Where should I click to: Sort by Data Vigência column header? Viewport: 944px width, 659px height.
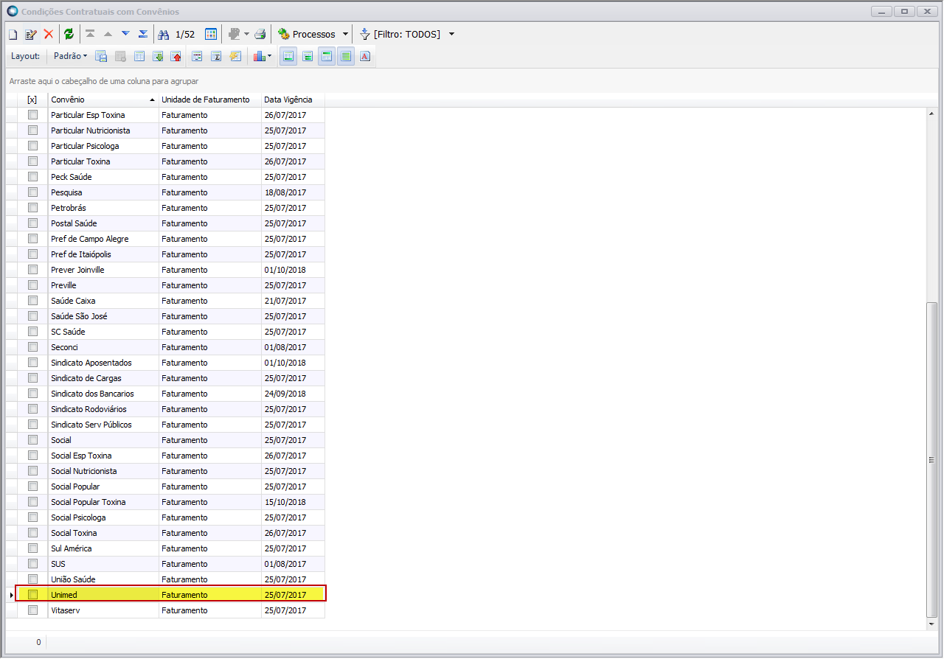click(x=293, y=100)
